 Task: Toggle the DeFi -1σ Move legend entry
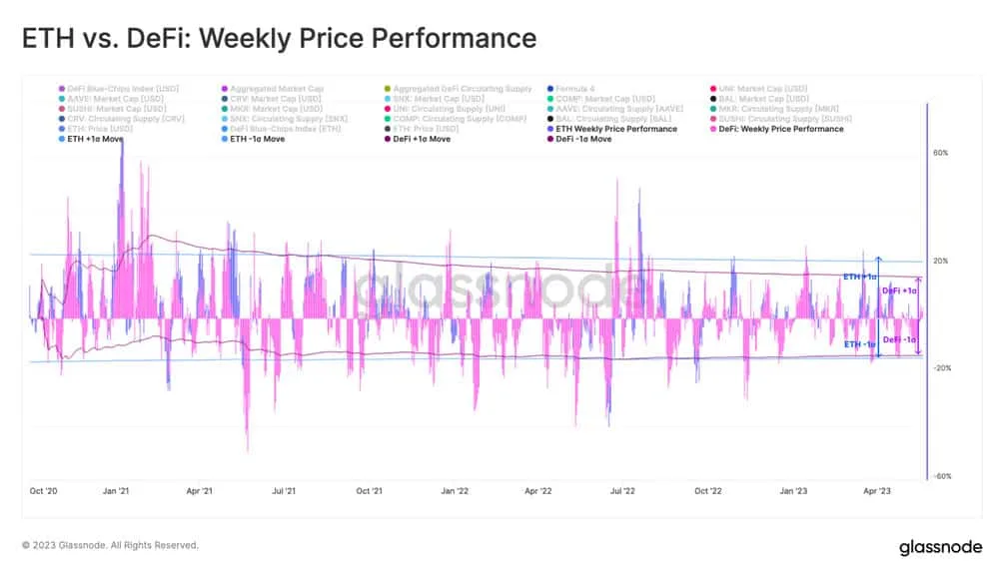click(579, 139)
